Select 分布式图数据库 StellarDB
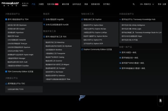168x111 pixels. tap(17, 40)
